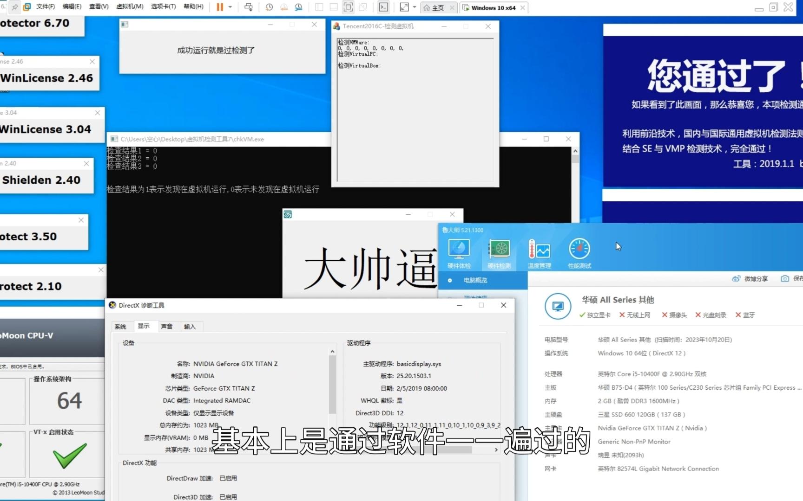Close the WinLicense 3.04 window

point(98,113)
